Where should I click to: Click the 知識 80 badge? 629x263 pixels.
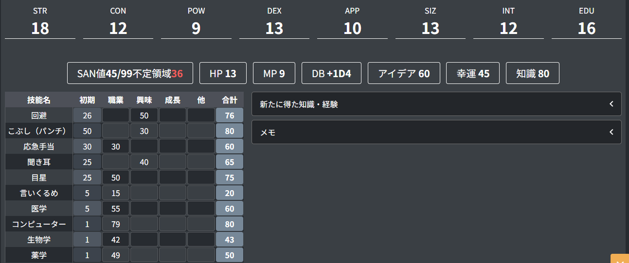click(x=533, y=73)
